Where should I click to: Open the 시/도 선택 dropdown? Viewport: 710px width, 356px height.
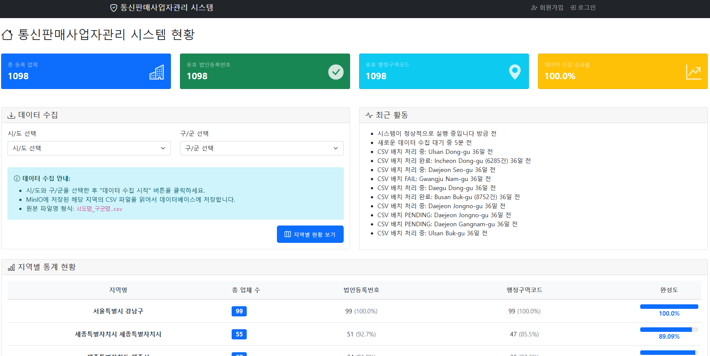coord(89,148)
